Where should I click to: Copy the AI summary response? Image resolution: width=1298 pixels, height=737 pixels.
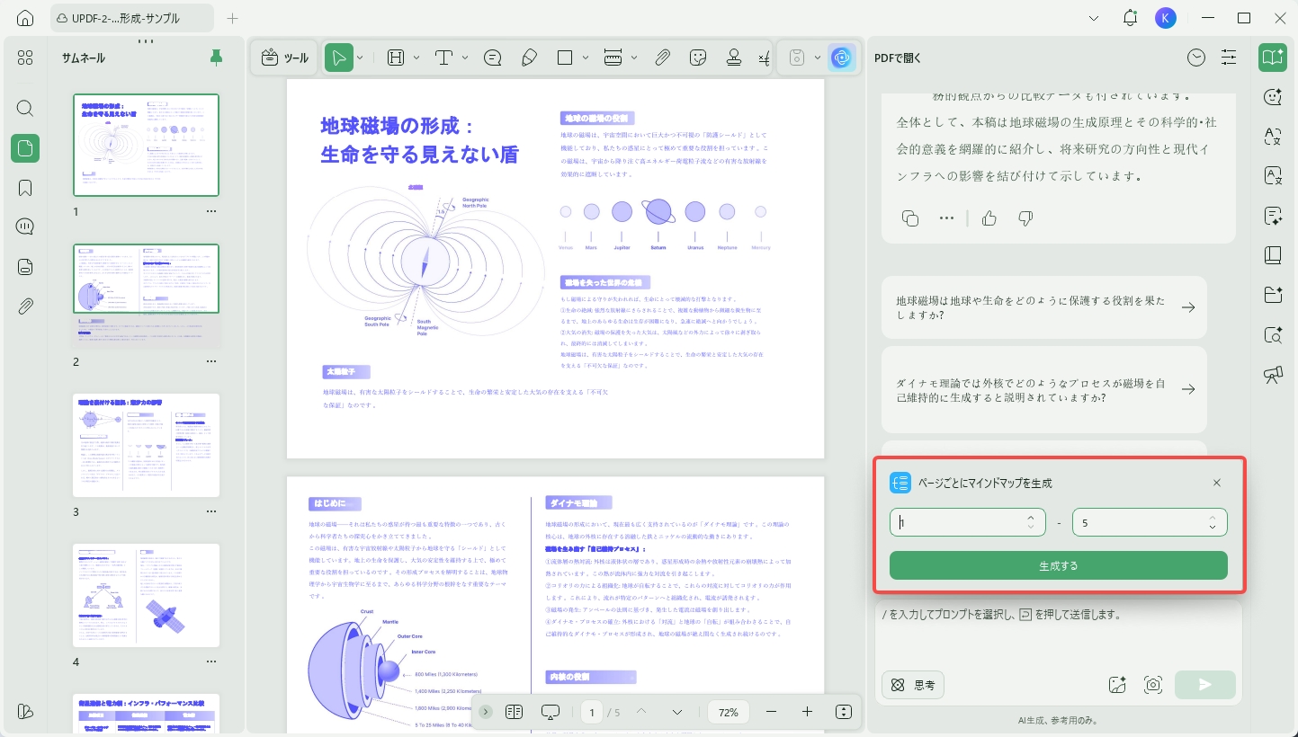[x=910, y=218]
